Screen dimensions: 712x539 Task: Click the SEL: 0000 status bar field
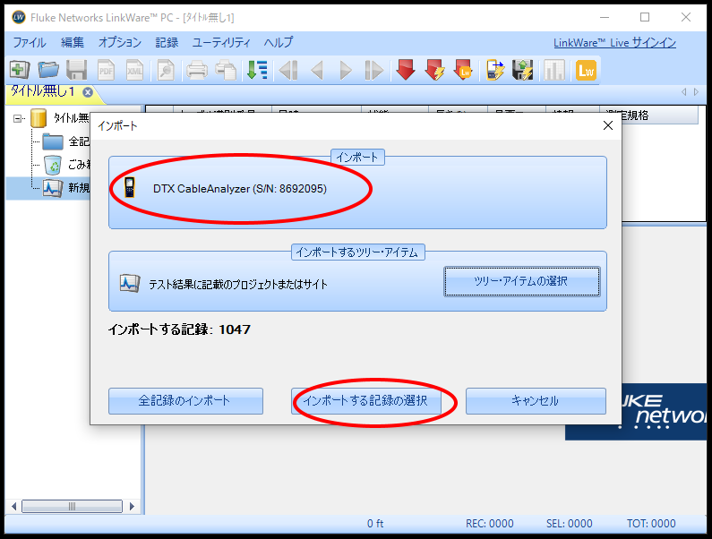click(569, 524)
